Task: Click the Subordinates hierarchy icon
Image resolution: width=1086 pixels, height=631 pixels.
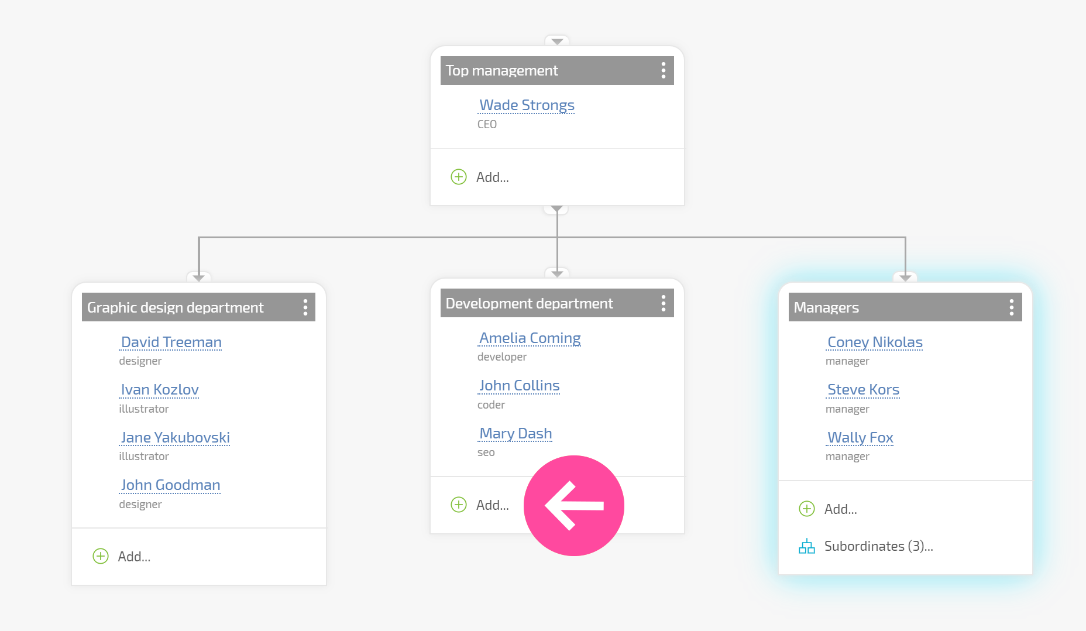Action: click(x=806, y=546)
